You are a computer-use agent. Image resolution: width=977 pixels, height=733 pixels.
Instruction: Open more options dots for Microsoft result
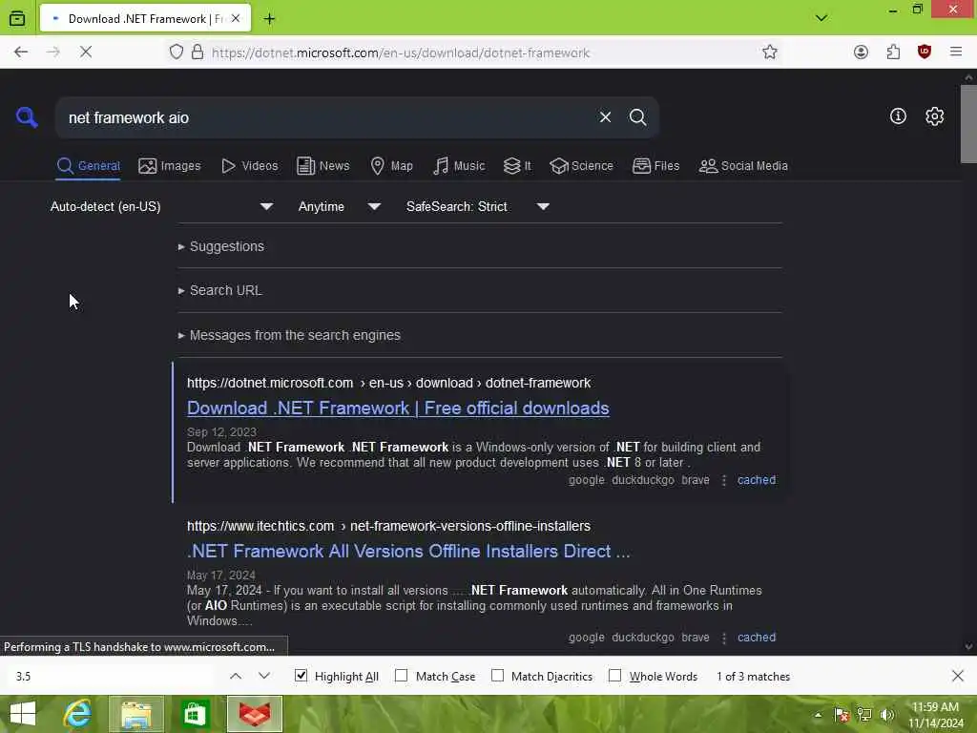[x=724, y=481]
